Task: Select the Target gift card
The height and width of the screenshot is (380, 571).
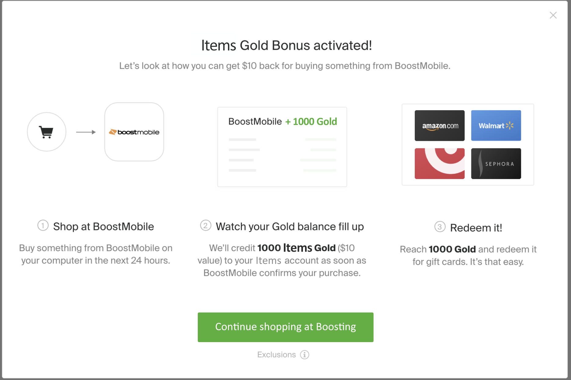Action: point(440,163)
